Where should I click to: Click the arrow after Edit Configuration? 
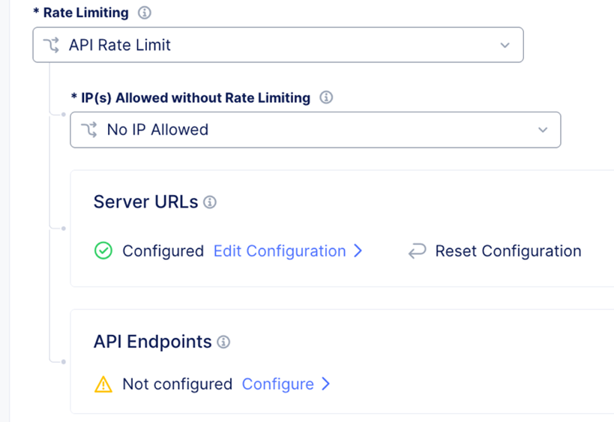358,250
